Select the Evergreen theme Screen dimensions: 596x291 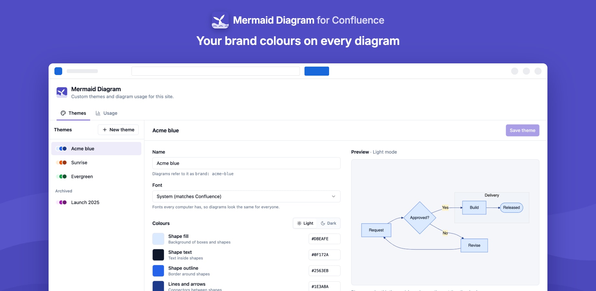coord(96,177)
